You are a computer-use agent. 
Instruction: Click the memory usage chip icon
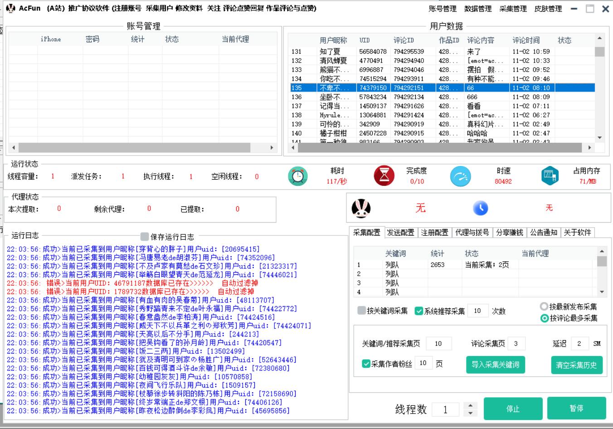tap(550, 176)
